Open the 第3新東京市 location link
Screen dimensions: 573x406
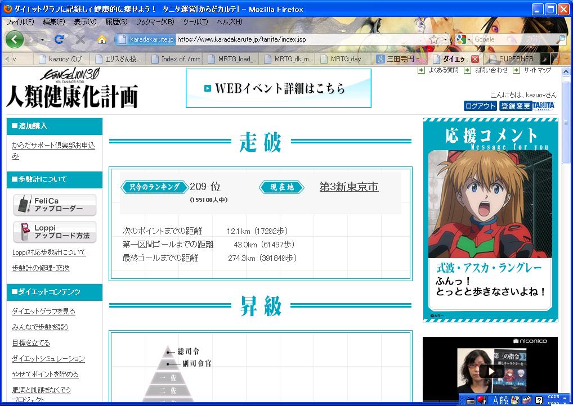(x=348, y=187)
